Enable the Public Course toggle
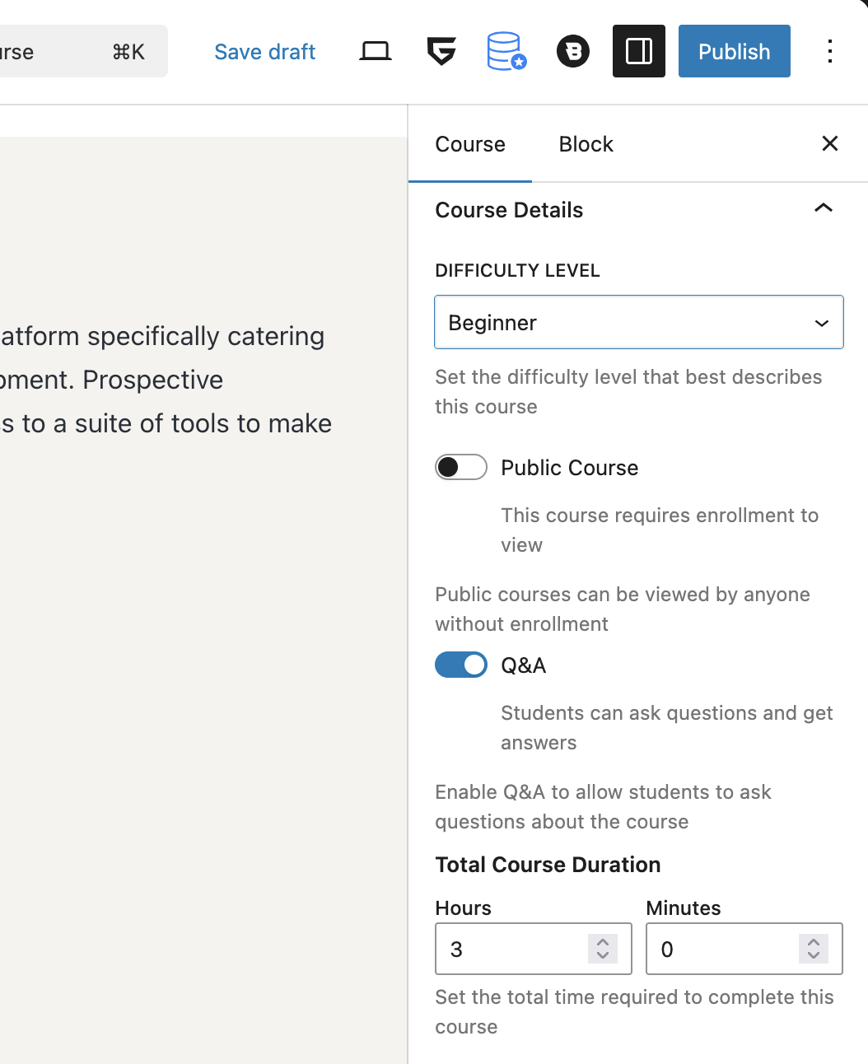868x1064 pixels. 460,467
